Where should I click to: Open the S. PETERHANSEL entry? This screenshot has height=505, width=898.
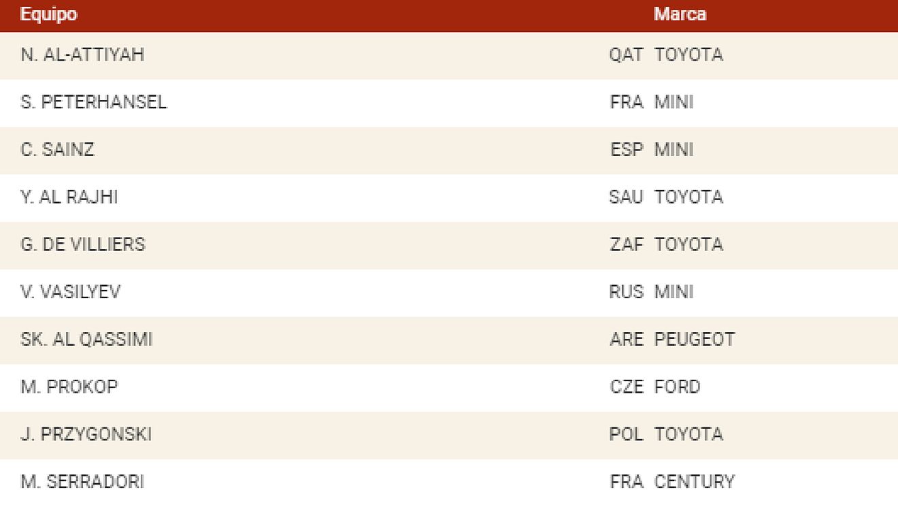click(93, 102)
